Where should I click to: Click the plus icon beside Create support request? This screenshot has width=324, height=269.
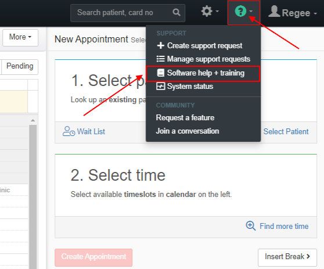click(161, 45)
